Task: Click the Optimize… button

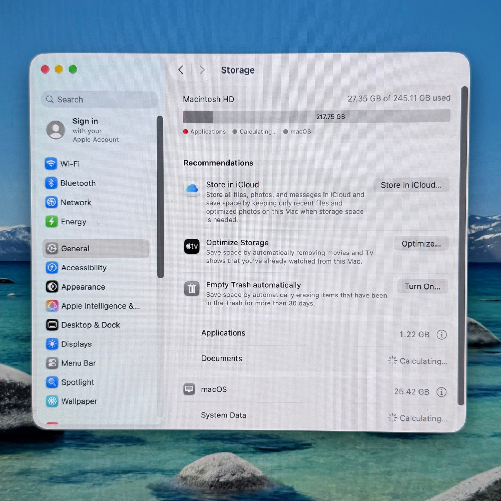Action: click(x=421, y=244)
